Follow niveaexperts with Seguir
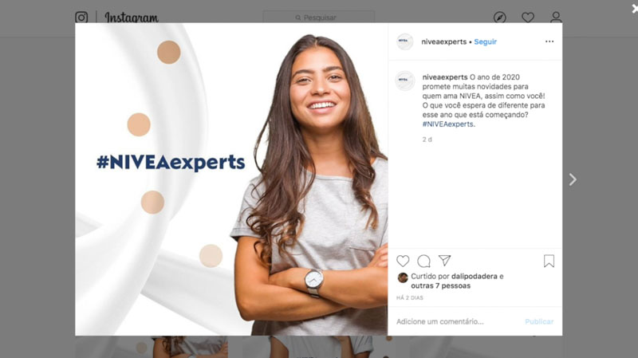Viewport: 638px width, 358px height. [x=486, y=41]
